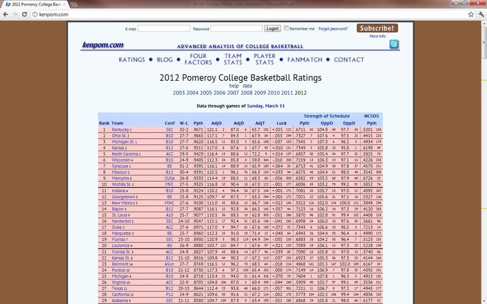
Task: Open the Georgetown team link
Action: click(124, 196)
